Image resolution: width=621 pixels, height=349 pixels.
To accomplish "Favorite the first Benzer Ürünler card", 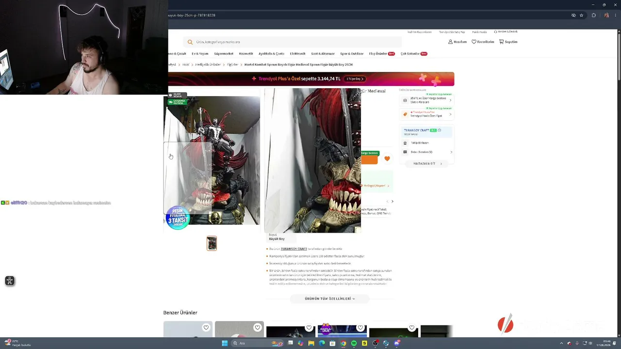I will [206, 328].
